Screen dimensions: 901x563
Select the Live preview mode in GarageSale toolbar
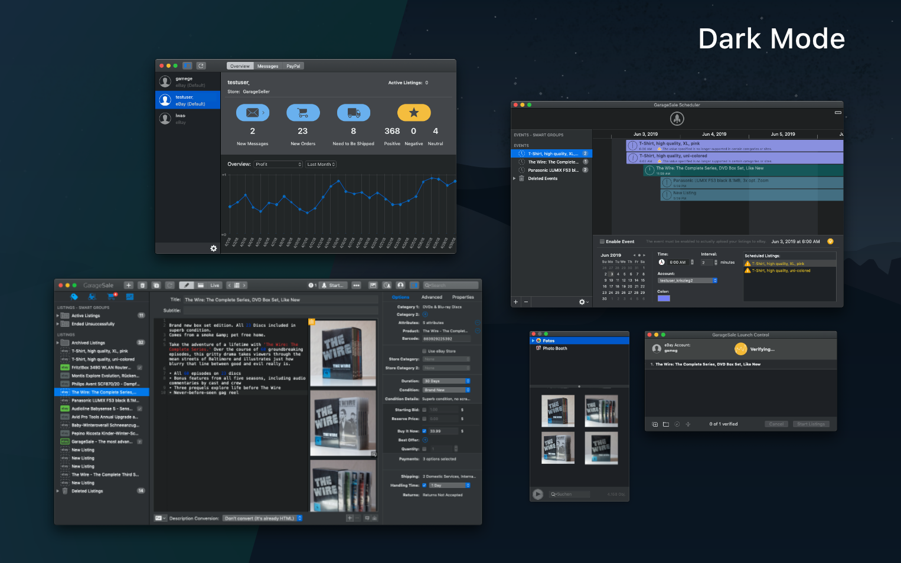point(214,285)
